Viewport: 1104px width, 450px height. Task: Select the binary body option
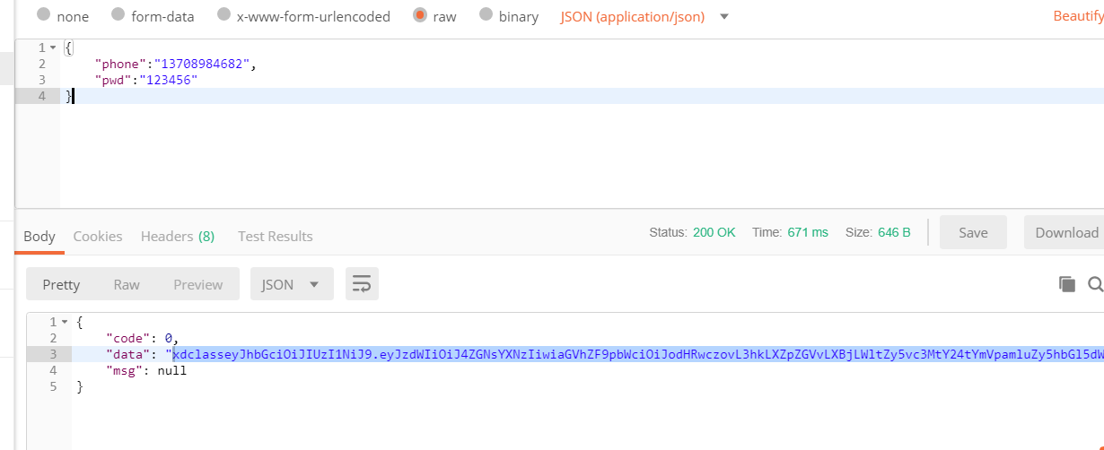(486, 15)
